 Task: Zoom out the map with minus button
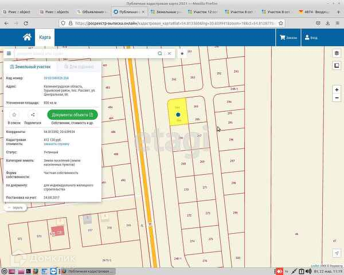(x=337, y=97)
